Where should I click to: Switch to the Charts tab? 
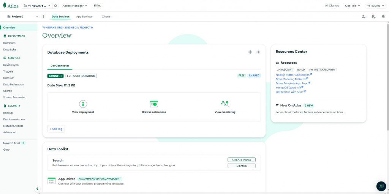point(106,17)
